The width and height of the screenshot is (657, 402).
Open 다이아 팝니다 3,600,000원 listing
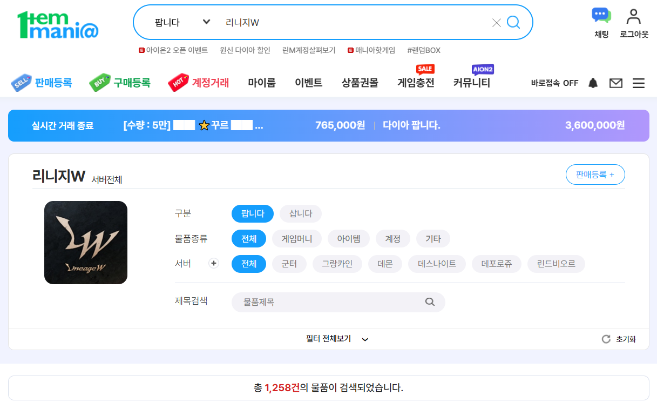click(504, 125)
